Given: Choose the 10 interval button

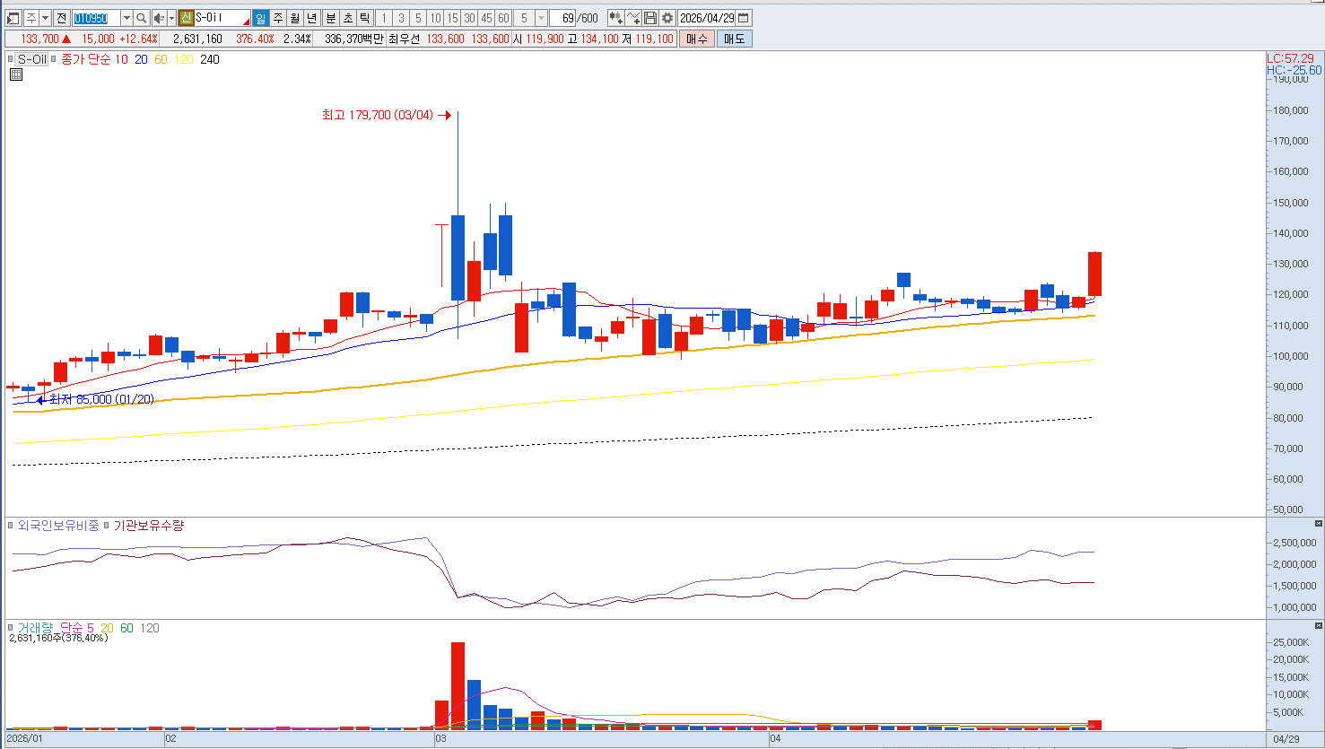Looking at the screenshot, I should [435, 18].
